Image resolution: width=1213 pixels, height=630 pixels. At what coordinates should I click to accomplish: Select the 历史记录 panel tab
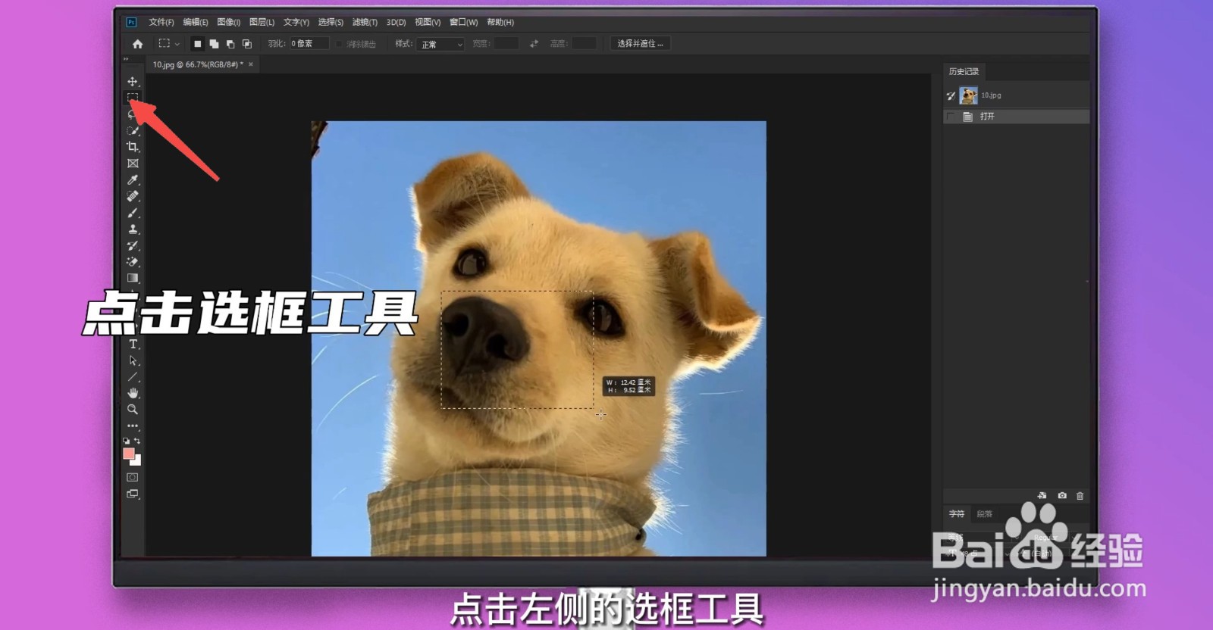964,72
